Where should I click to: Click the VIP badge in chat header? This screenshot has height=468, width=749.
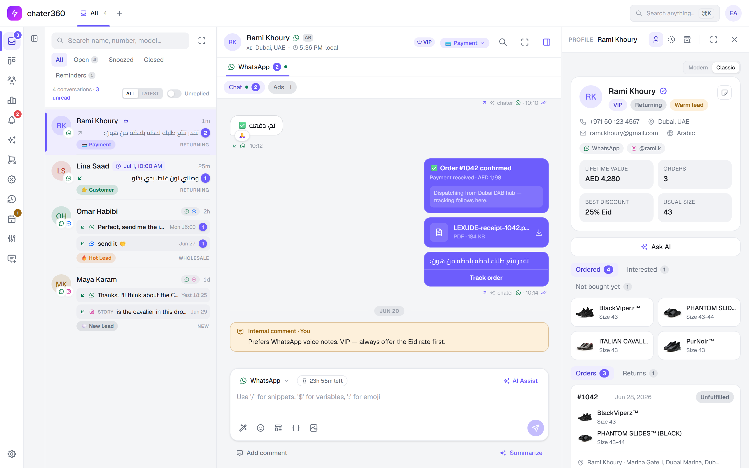pos(424,42)
